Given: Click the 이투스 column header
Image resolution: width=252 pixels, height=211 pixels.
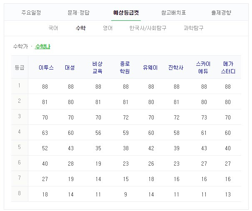Looking at the screenshot, I should click(x=46, y=67).
